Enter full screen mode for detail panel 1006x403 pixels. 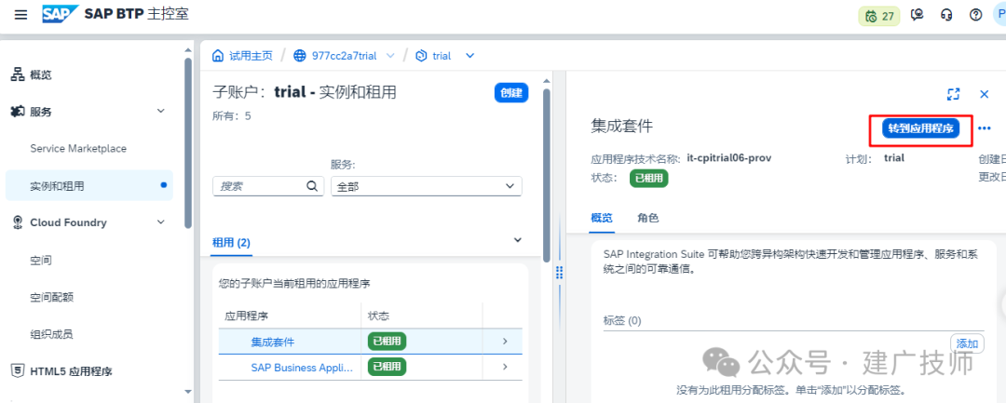click(954, 94)
